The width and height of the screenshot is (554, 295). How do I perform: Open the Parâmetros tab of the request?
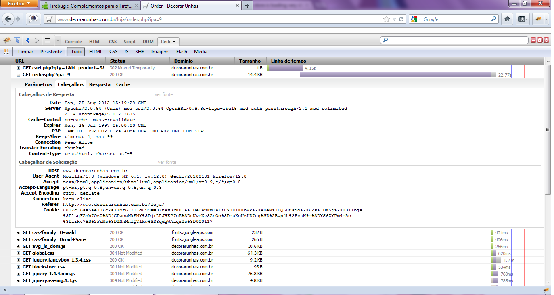tap(38, 84)
